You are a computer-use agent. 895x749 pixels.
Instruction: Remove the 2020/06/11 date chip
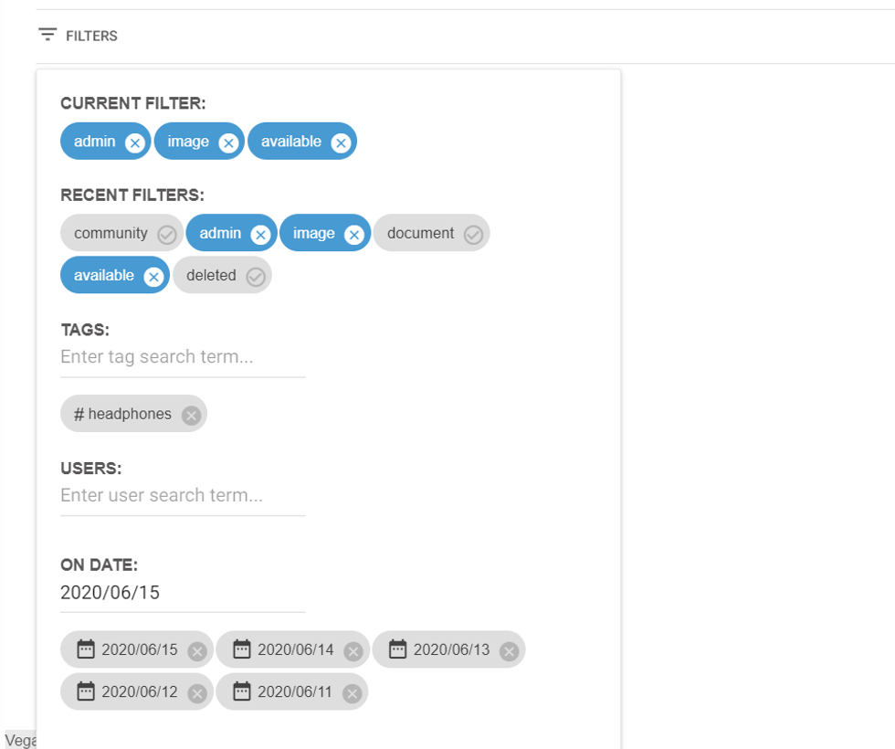coord(352,693)
